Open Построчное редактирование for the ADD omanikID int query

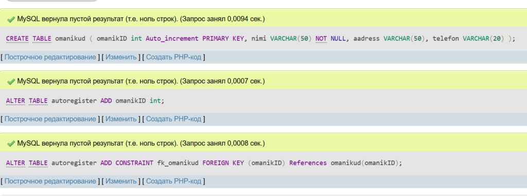[x=50, y=119]
